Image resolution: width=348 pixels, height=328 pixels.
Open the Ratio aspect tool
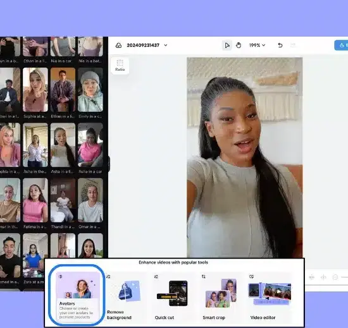[x=120, y=65]
